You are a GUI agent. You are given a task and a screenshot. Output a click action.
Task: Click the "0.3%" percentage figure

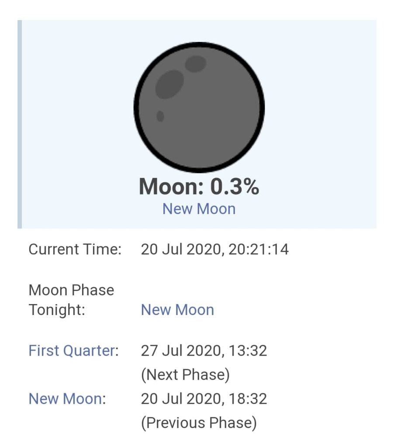(x=235, y=187)
